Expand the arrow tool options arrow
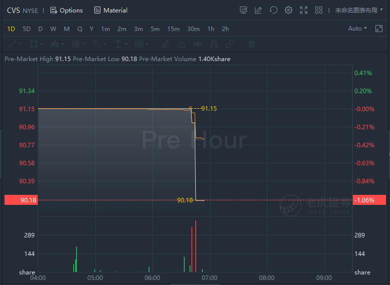390x285 pixels. coord(105,44)
